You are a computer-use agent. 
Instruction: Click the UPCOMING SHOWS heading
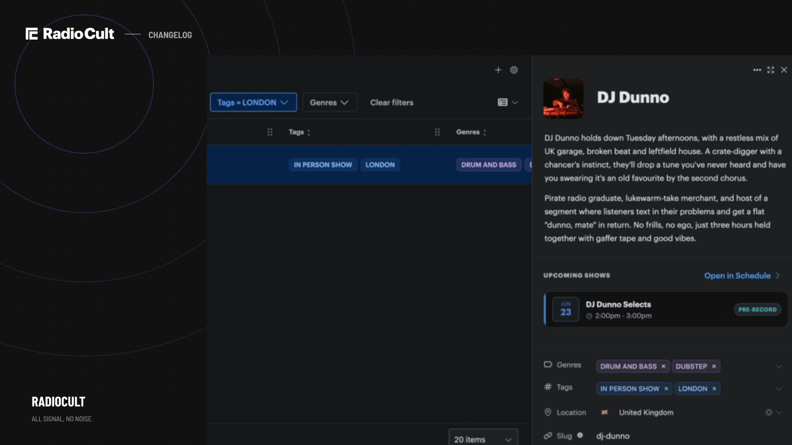tap(577, 275)
